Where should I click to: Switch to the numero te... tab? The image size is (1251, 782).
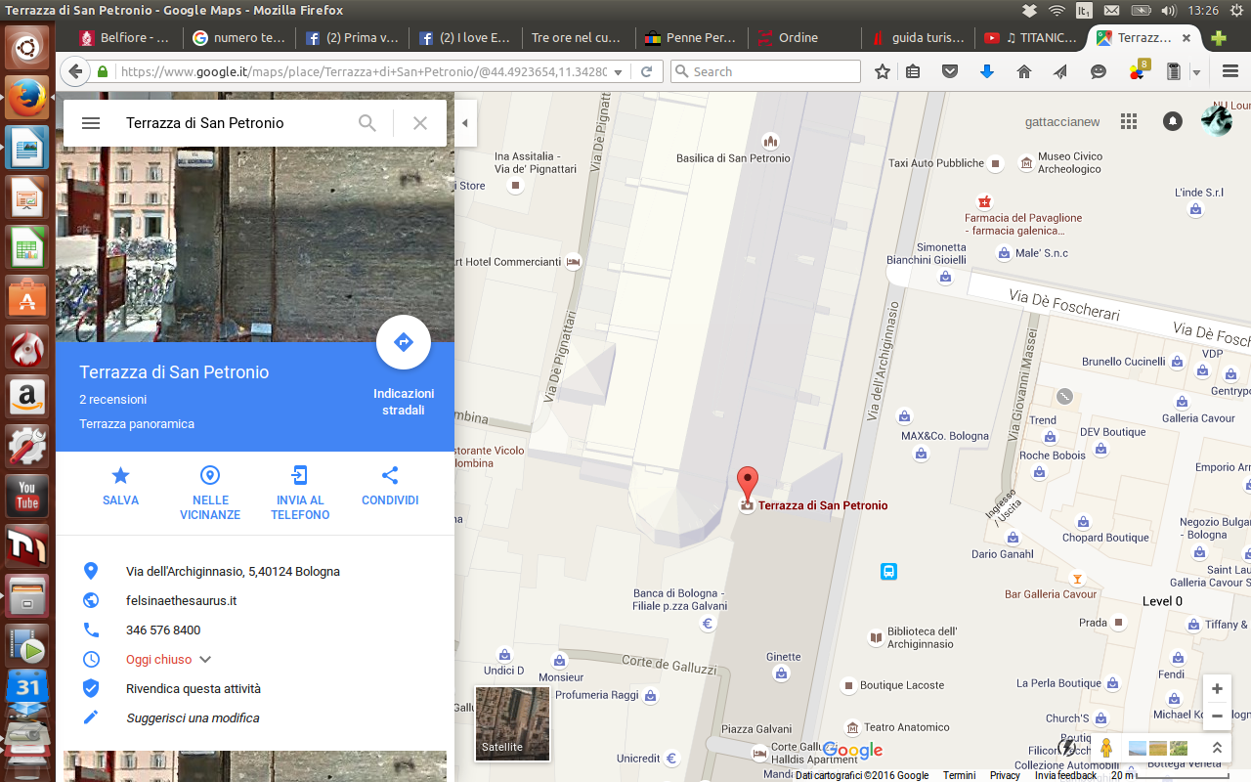click(x=239, y=38)
